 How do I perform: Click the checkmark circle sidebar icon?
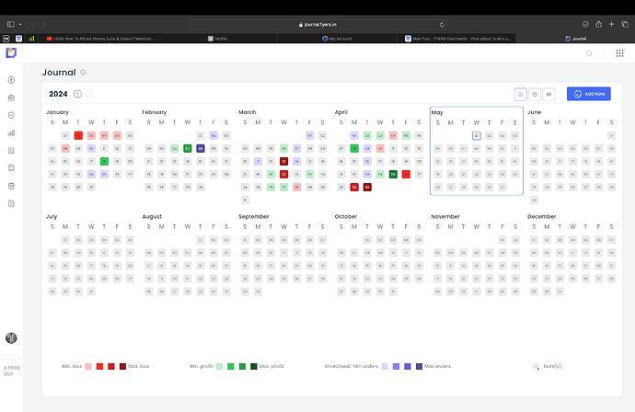(11, 115)
